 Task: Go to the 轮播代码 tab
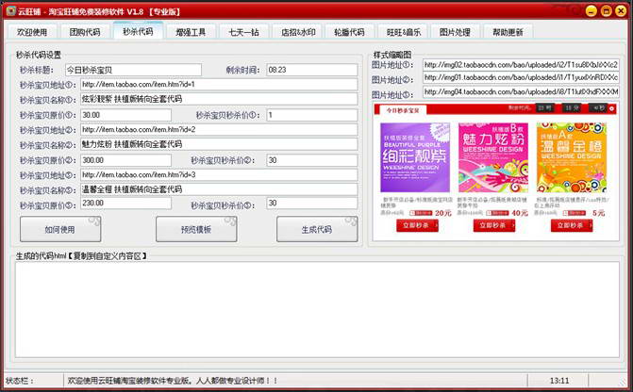pos(350,32)
